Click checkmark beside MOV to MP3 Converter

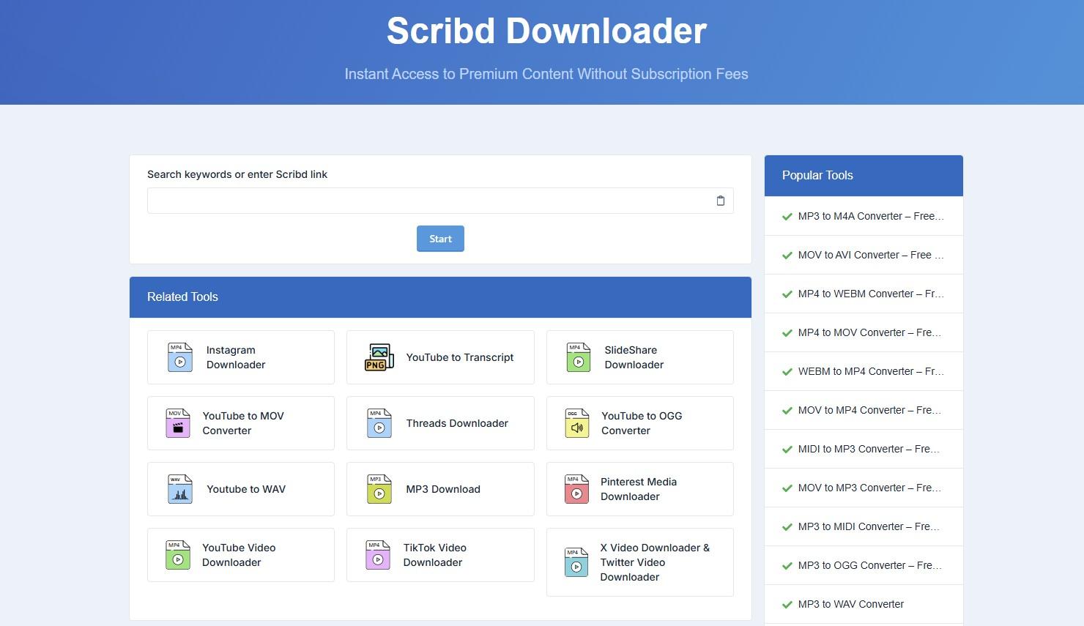[787, 488]
